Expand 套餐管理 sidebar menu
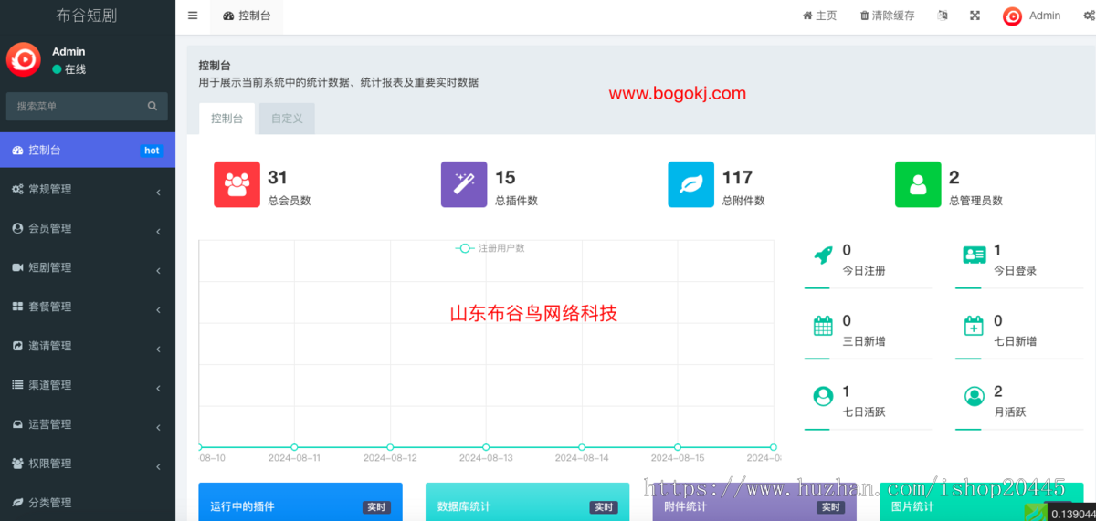 (x=88, y=307)
